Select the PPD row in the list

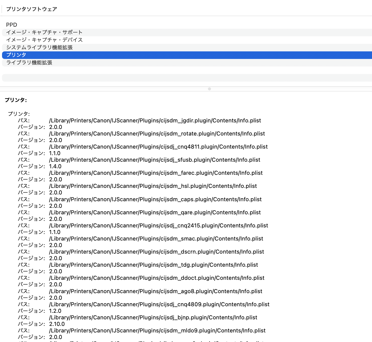click(x=187, y=25)
